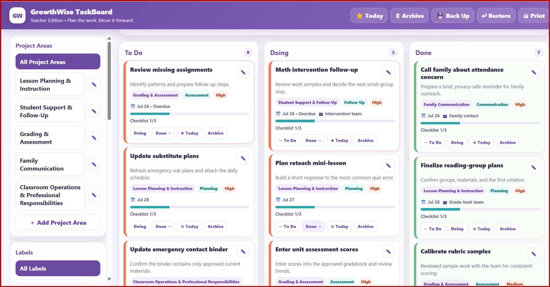Click the sidebar vertical scrollbar
Screen dimensions: 550x287
click(x=109, y=81)
